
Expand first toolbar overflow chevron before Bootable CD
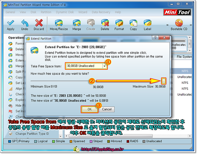167,25
